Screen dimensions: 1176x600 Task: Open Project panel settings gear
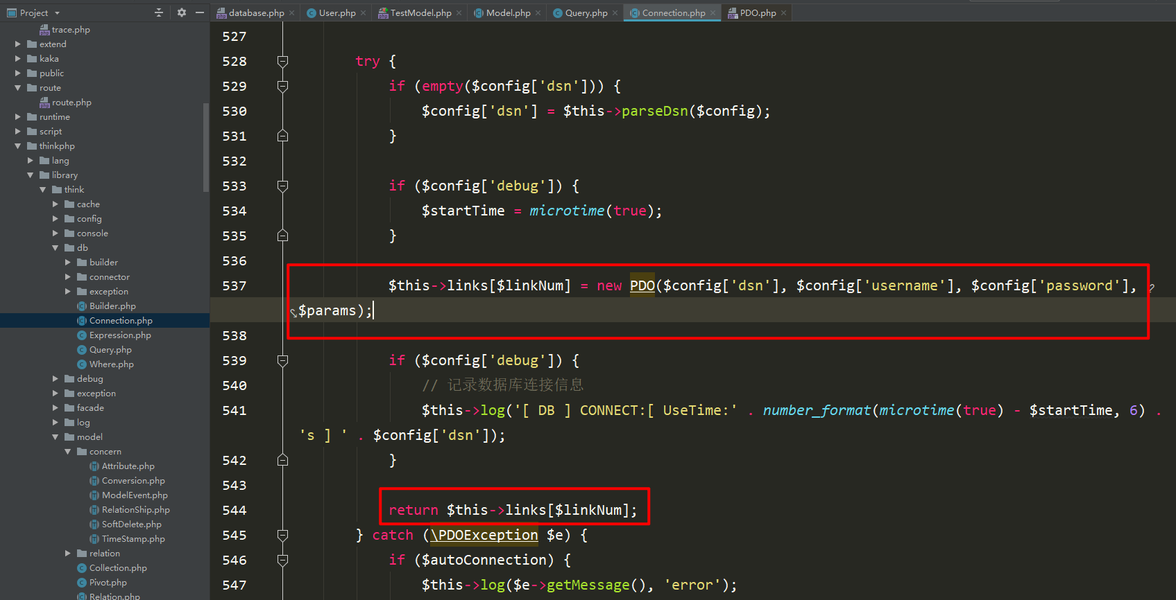182,12
